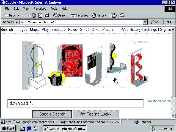Open the Forward history dropdown arrow

(x=29, y=15)
